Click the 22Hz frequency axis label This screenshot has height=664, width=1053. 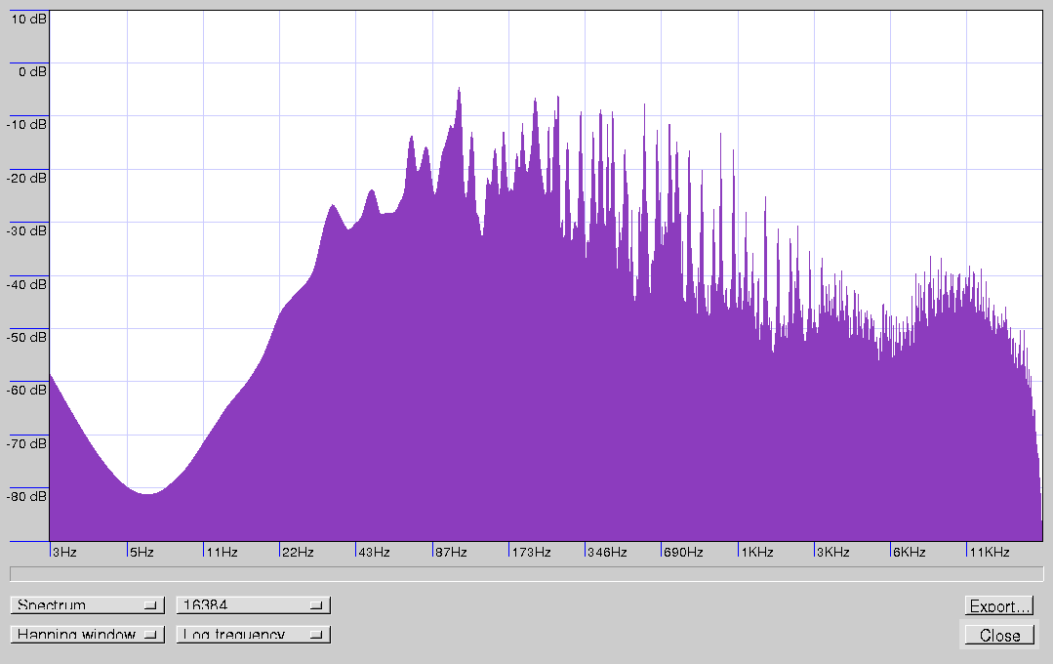click(x=299, y=553)
